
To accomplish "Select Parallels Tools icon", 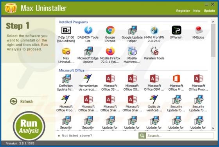I will pyautogui.click(x=154, y=51).
